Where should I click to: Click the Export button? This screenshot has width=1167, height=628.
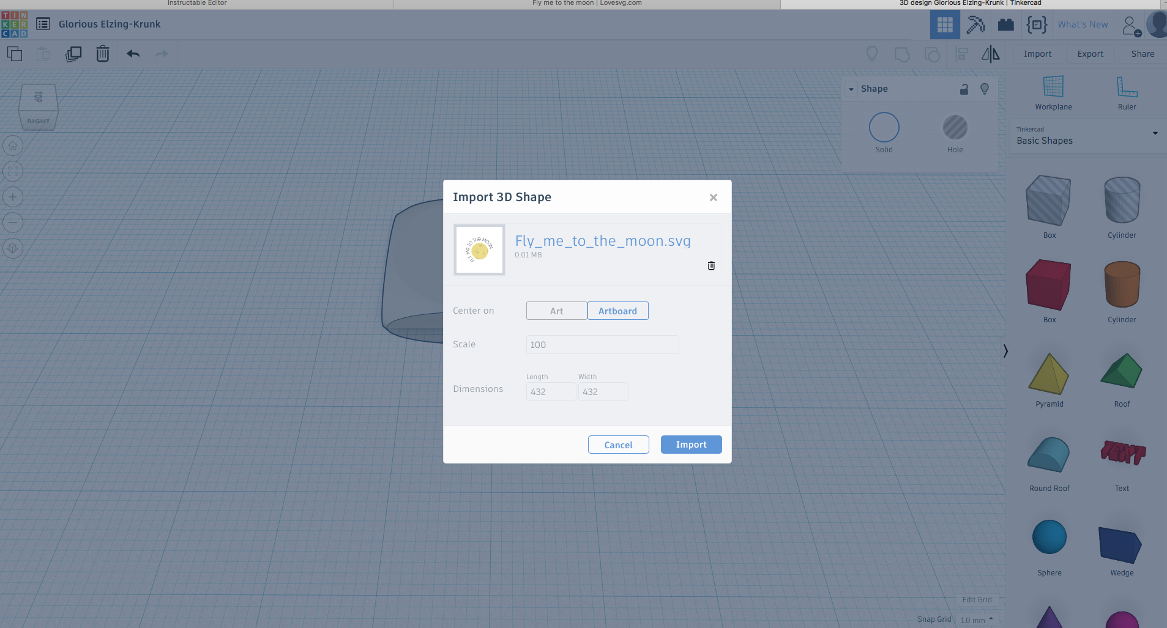click(x=1090, y=54)
